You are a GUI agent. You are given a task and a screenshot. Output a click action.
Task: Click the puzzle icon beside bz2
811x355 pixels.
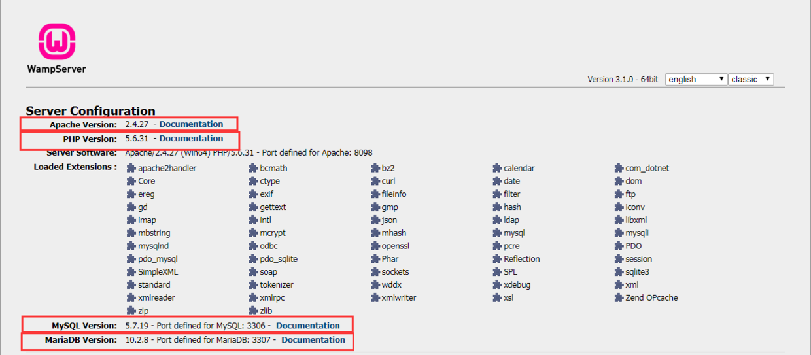[x=375, y=168]
